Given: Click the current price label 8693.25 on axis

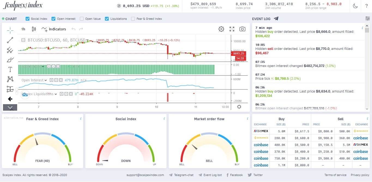Looking at the screenshot, I should click(x=238, y=53).
